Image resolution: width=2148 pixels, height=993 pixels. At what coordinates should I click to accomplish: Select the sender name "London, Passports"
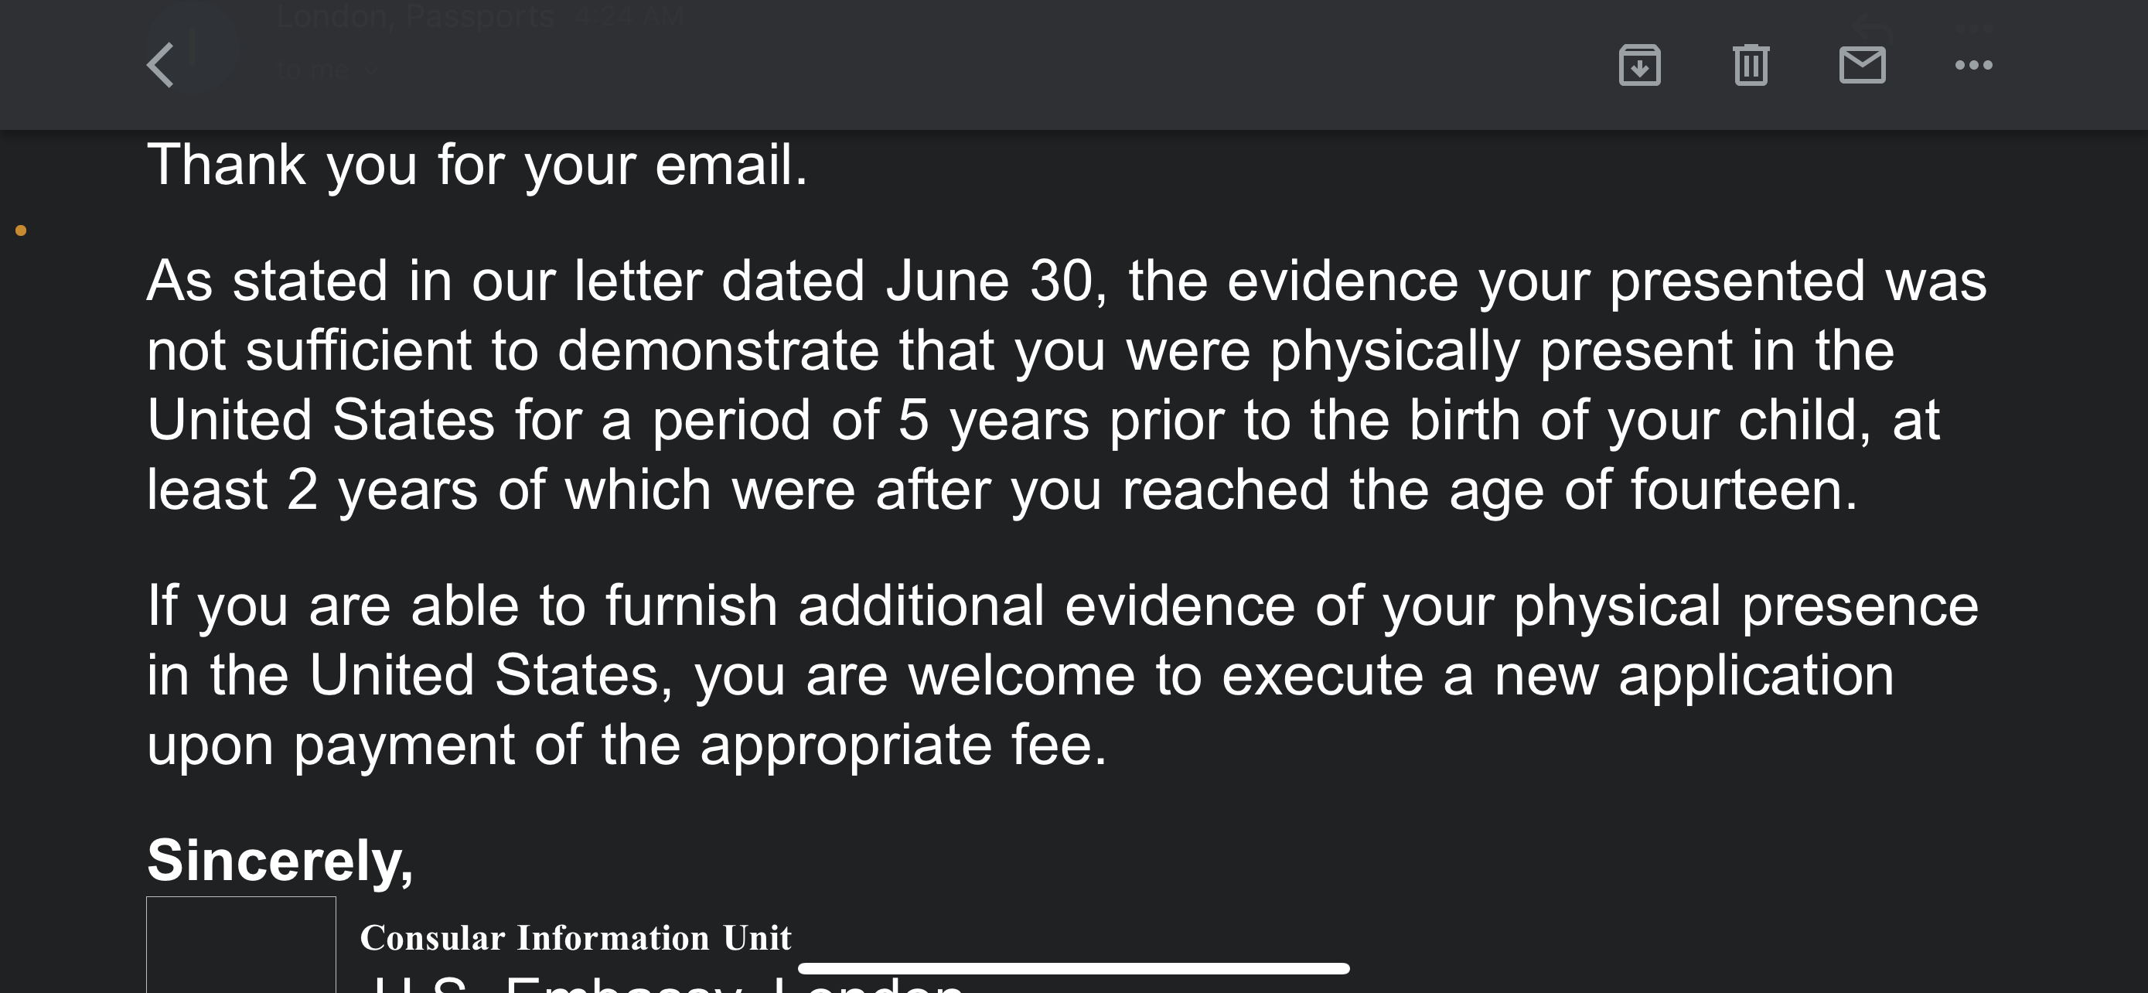[x=414, y=15]
